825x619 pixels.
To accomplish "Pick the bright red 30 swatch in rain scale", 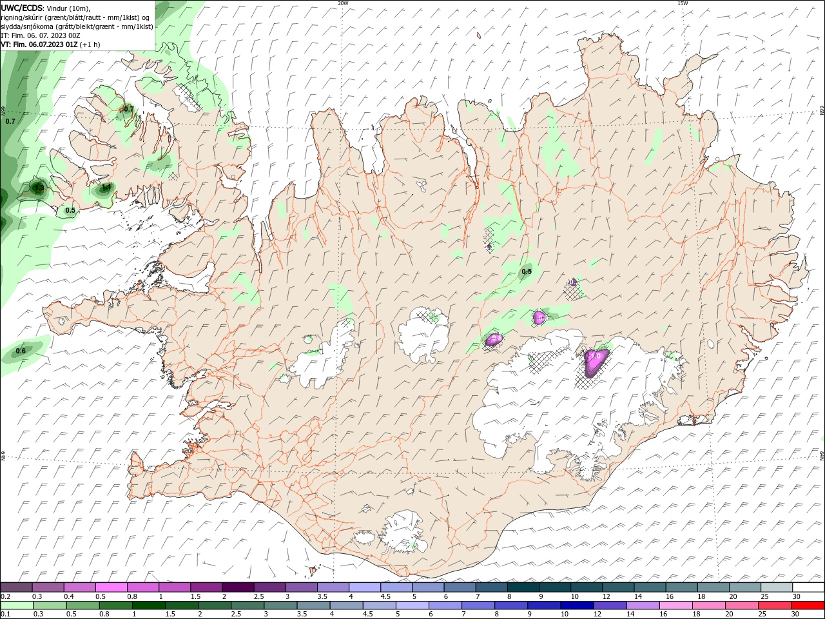I will (808, 605).
